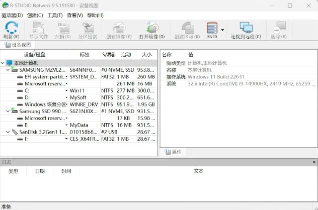Click the 打开镜像 (Open Image) icon
This screenshot has width=318, height=210.
point(148,30)
